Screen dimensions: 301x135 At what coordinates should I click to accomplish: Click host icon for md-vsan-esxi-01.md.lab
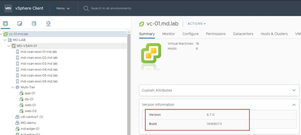click(x=18, y=52)
